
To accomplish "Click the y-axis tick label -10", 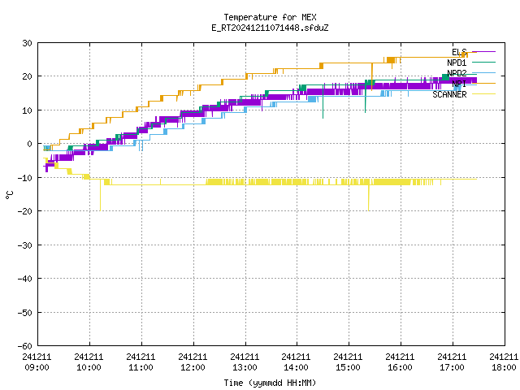I will coord(25,178).
